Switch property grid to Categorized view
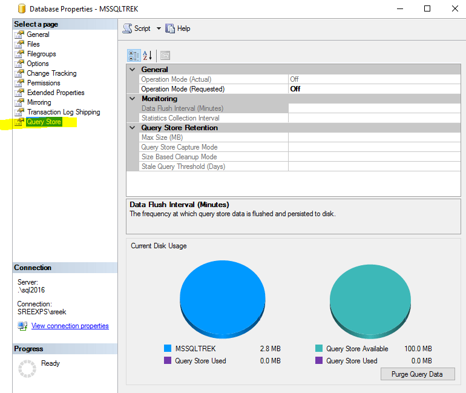Viewport: 466px width, 393px height. coord(134,56)
